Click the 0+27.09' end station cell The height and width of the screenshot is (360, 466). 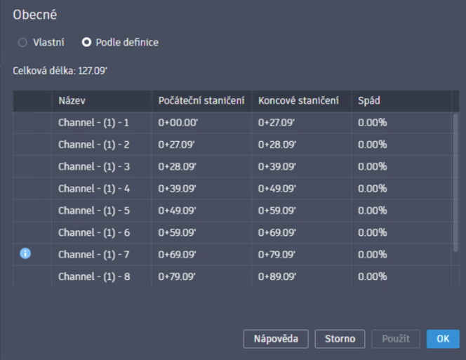(301, 123)
